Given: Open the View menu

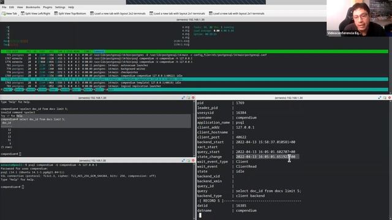Looking at the screenshot, I should (20, 7).
